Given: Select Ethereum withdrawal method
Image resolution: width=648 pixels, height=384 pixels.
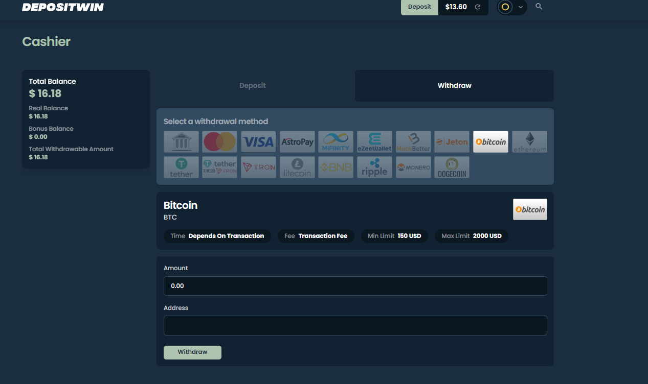Looking at the screenshot, I should pos(529,142).
